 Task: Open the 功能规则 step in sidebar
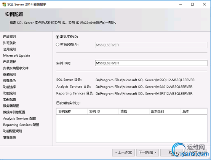click(x=10, y=93)
